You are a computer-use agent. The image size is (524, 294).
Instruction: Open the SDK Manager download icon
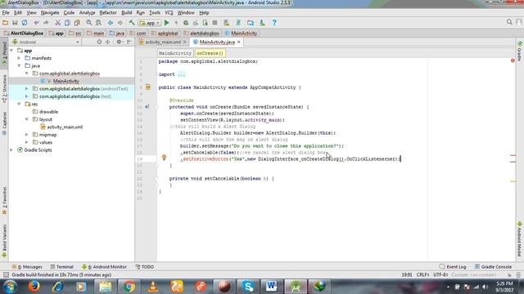262,23
